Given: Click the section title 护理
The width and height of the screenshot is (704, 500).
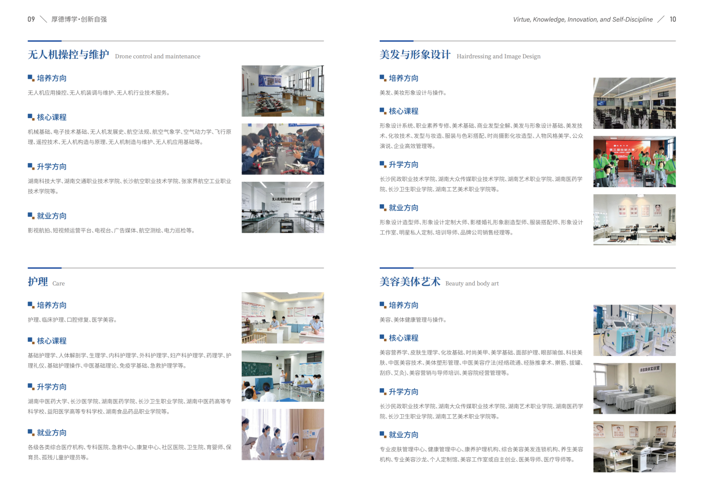Looking at the screenshot, I should click(x=38, y=281).
